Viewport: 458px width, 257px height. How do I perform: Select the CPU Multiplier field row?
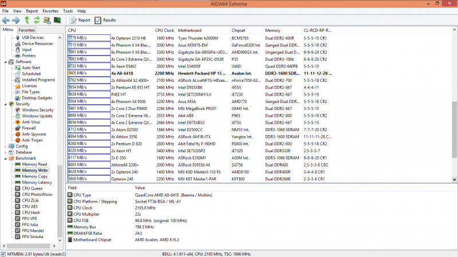pyautogui.click(x=164, y=214)
